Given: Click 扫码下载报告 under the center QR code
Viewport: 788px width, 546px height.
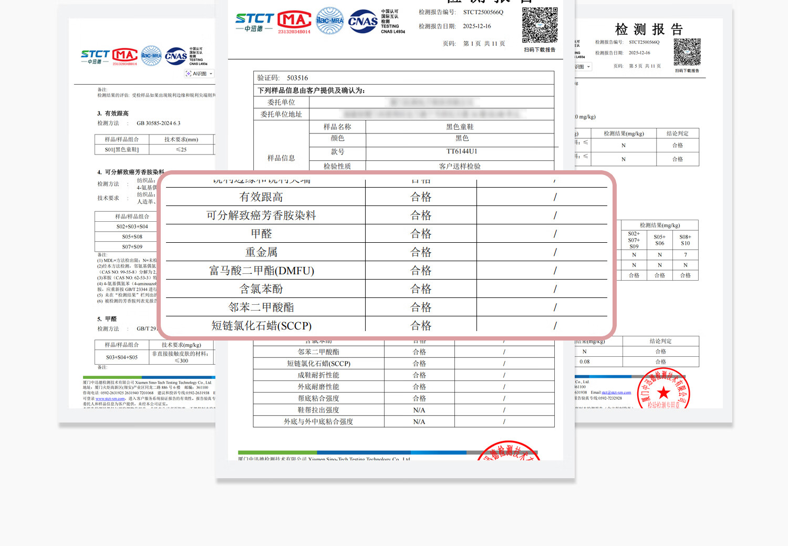Looking at the screenshot, I should coord(540,50).
